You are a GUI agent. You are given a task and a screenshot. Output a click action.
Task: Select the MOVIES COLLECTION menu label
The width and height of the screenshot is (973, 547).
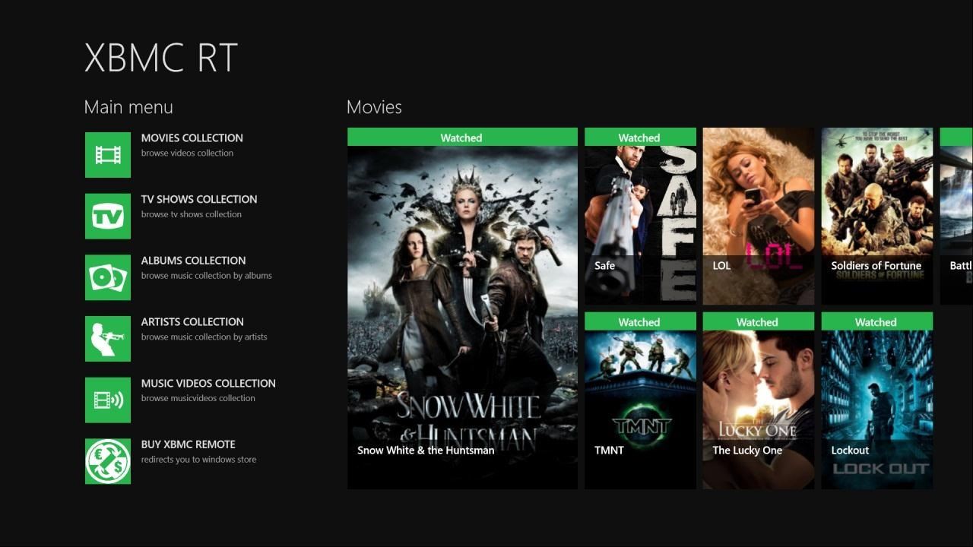[192, 138]
